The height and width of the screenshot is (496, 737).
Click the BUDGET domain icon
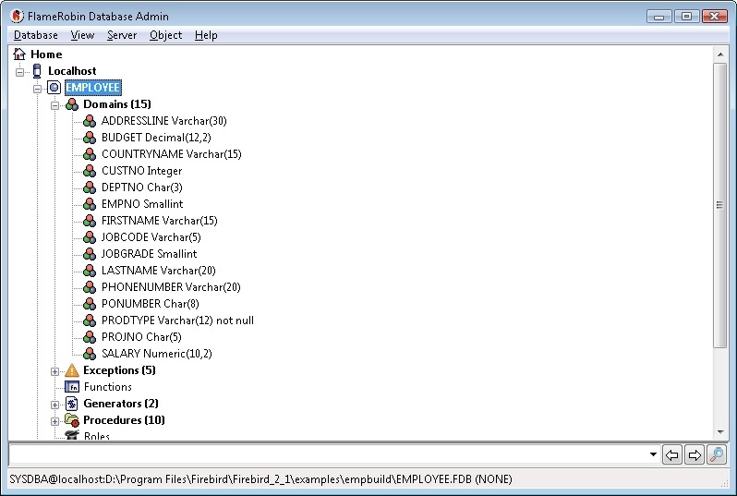[x=90, y=138]
